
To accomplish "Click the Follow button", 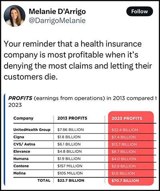I will 140,12.
